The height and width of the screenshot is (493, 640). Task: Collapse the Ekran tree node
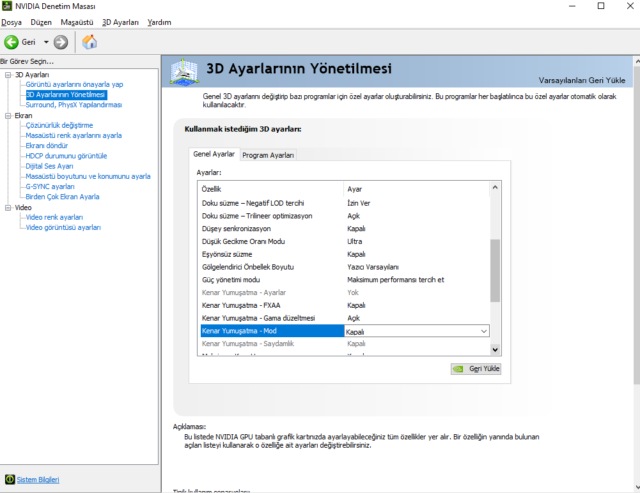[8, 116]
